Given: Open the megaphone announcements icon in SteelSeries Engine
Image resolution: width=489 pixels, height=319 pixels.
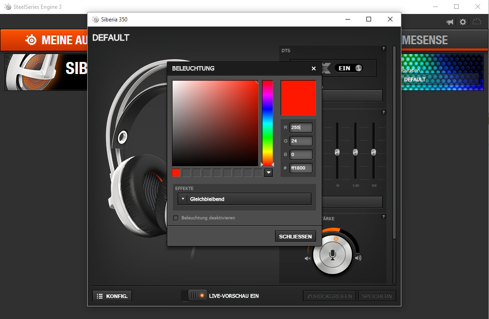Looking at the screenshot, I should click(x=450, y=22).
